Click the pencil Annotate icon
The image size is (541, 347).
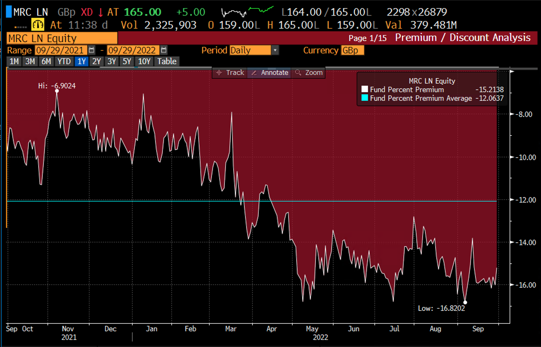(x=254, y=72)
